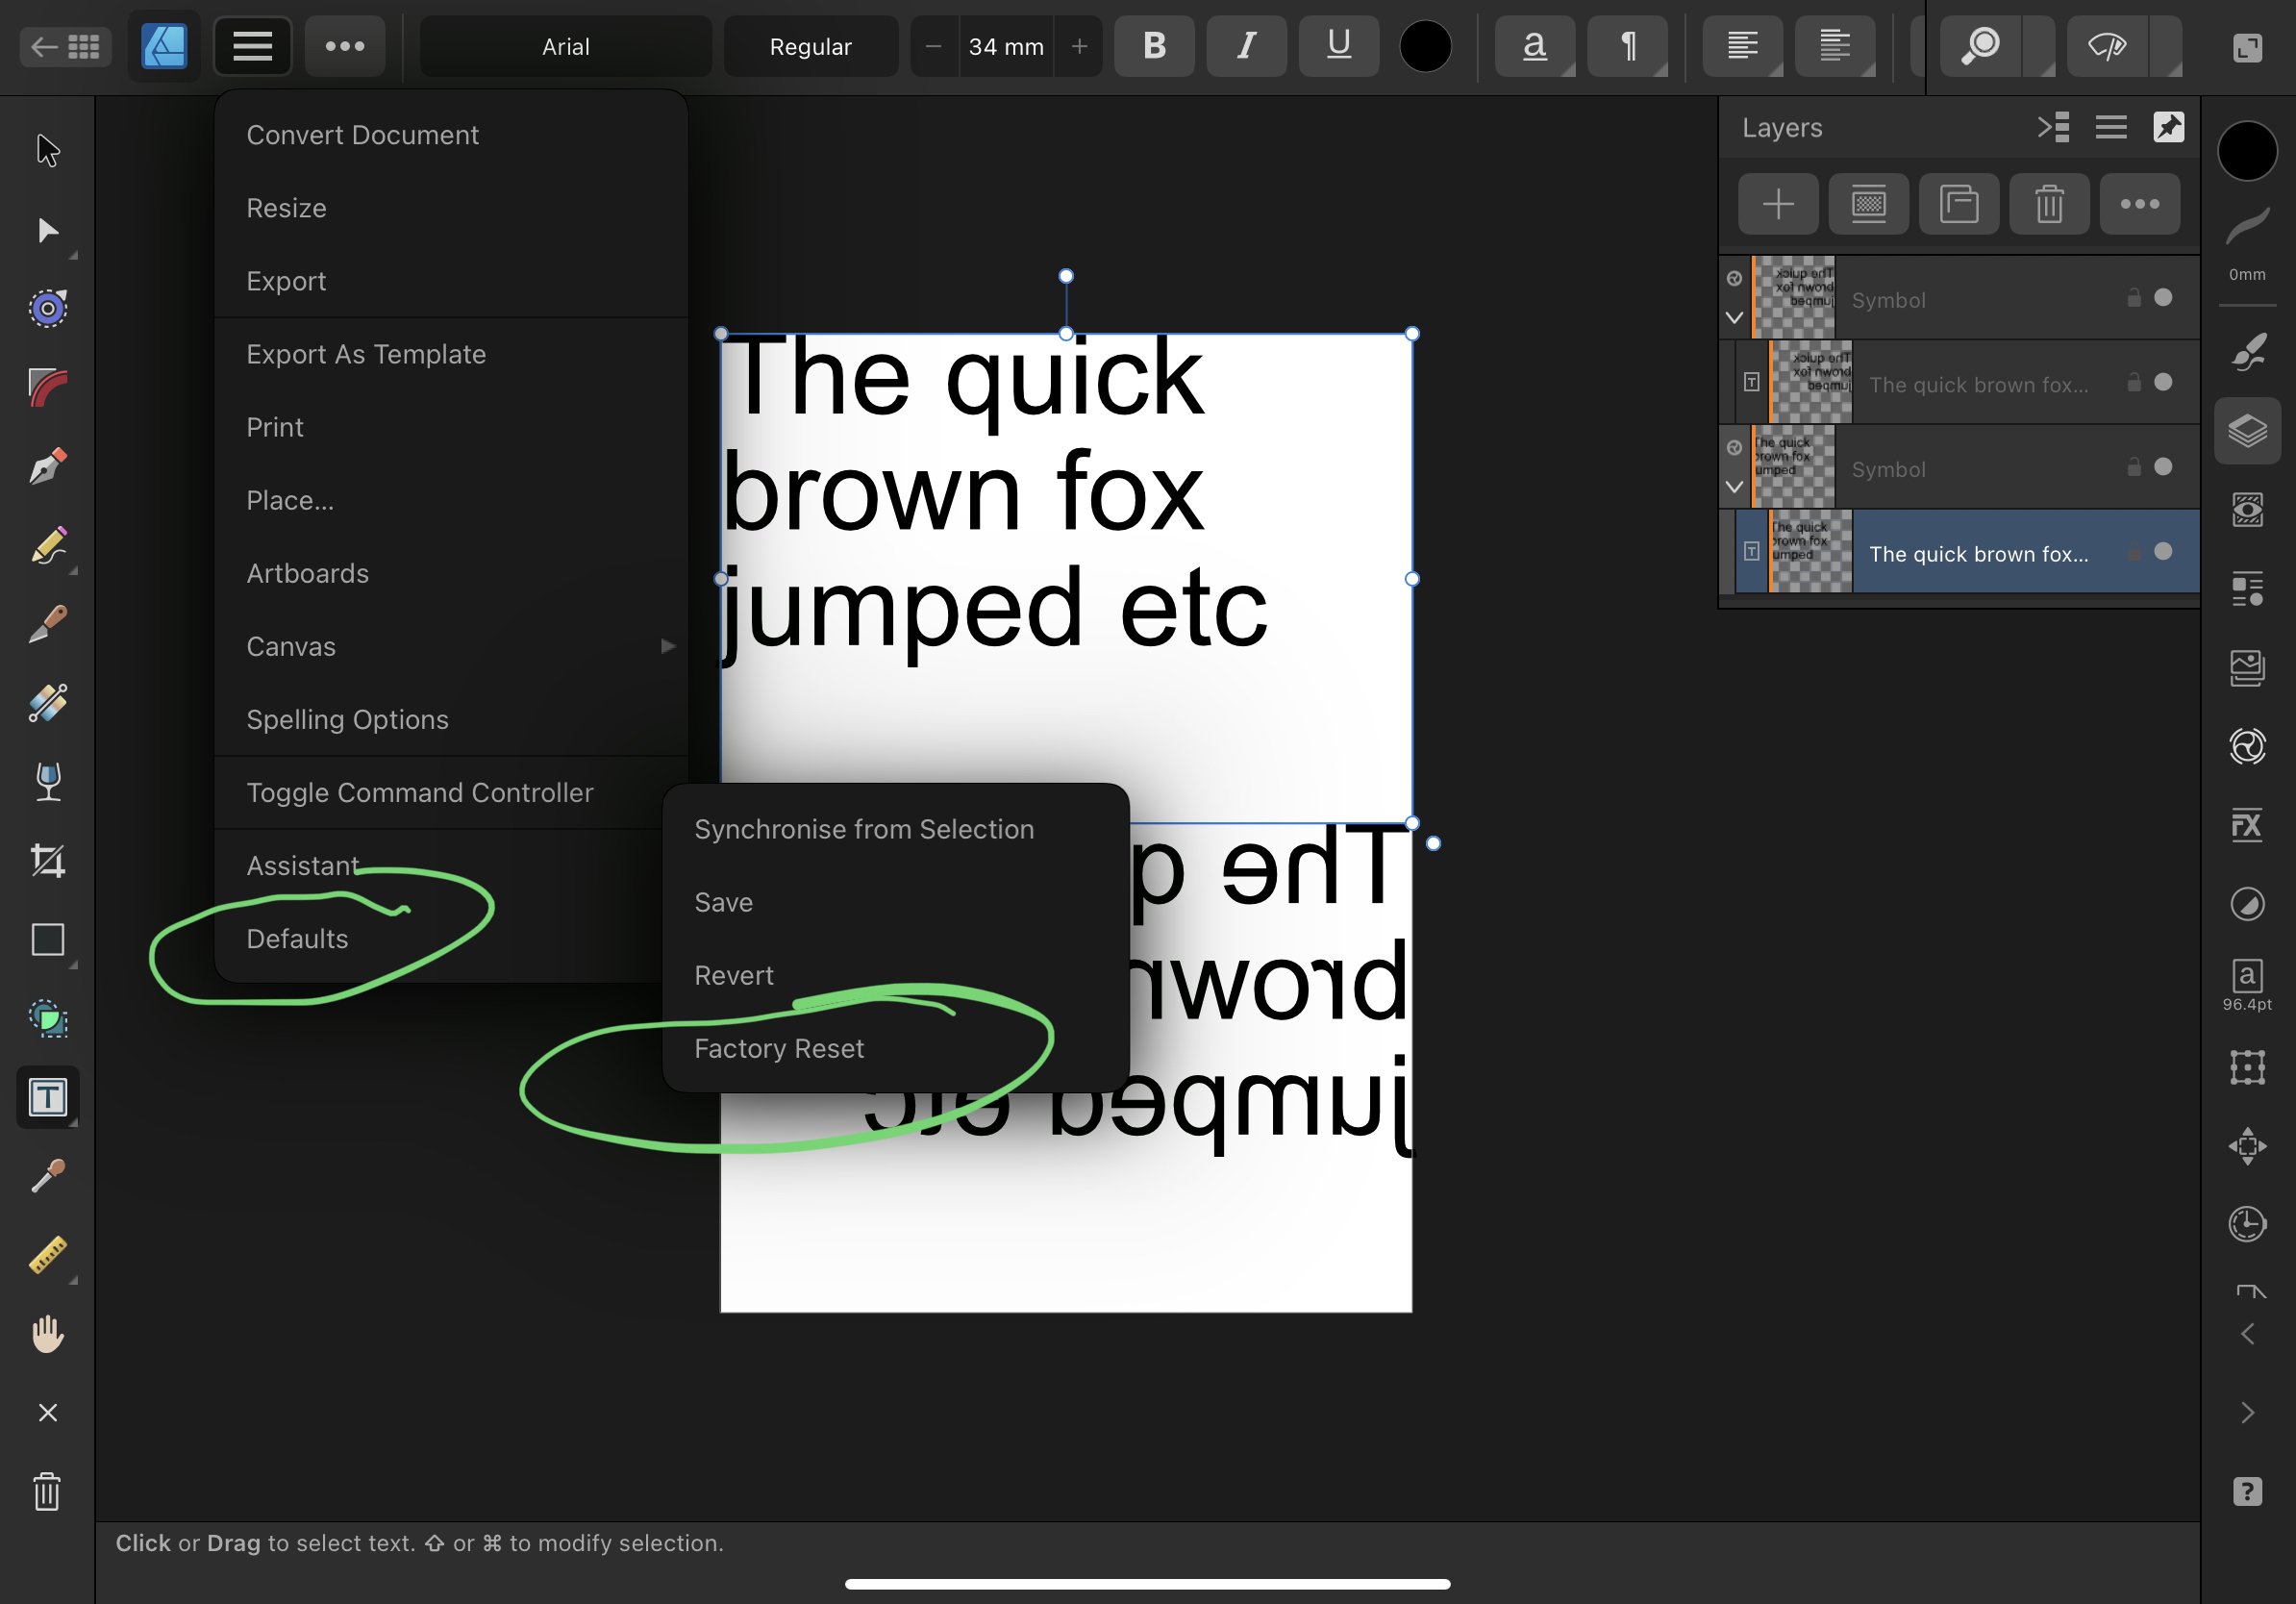Screen dimensions: 2296x1604
Task: Select the Rectangle shape tool
Action: pyautogui.click(x=47, y=940)
